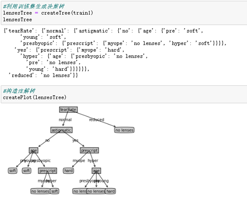
Task: Click the output line 'yes': {'prescript': {'myope': 'hard',
Action: [x=69, y=50]
